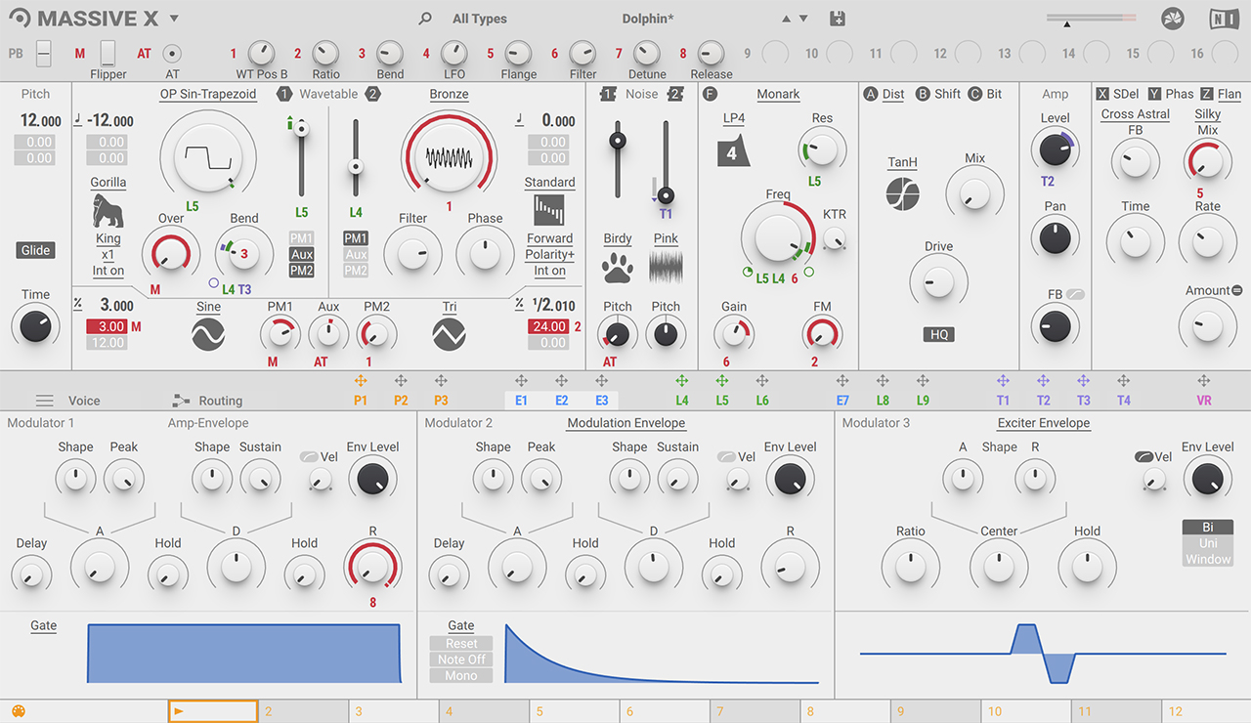
Task: Click the E7 envelope drag handle
Action: click(842, 381)
